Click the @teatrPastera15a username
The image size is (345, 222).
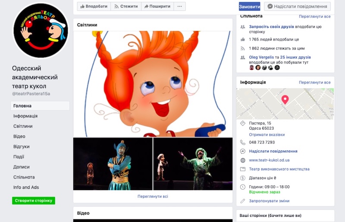(x=31, y=94)
